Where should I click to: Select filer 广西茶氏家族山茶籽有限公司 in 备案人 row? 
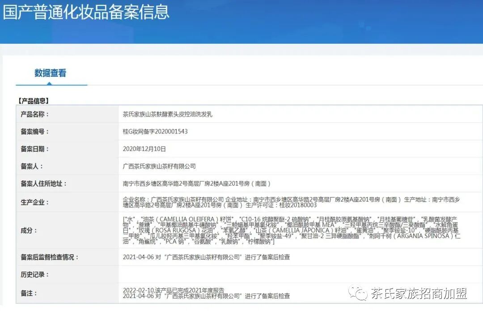coord(159,166)
